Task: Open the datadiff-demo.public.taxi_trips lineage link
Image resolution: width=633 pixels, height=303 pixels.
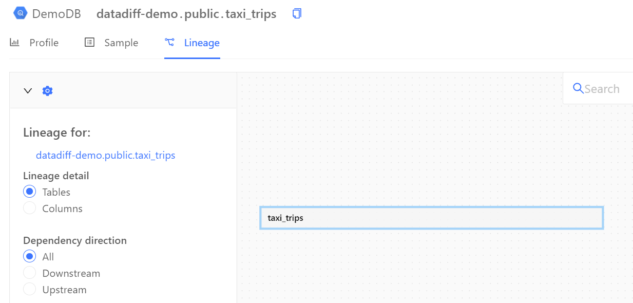Action: 105,155
